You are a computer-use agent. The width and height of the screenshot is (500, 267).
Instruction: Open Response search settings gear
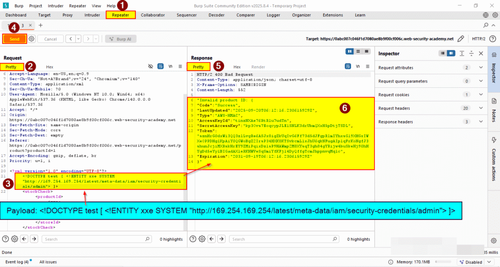202,239
